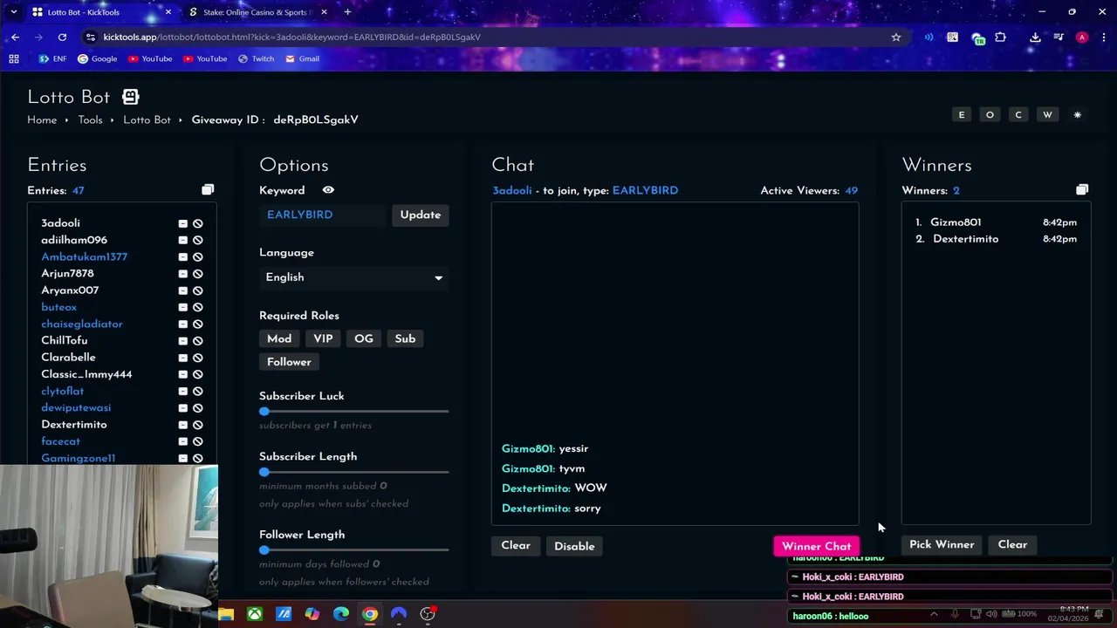The image size is (1117, 628).
Task: Expand hidden system tray icons chevron
Action: (934, 614)
